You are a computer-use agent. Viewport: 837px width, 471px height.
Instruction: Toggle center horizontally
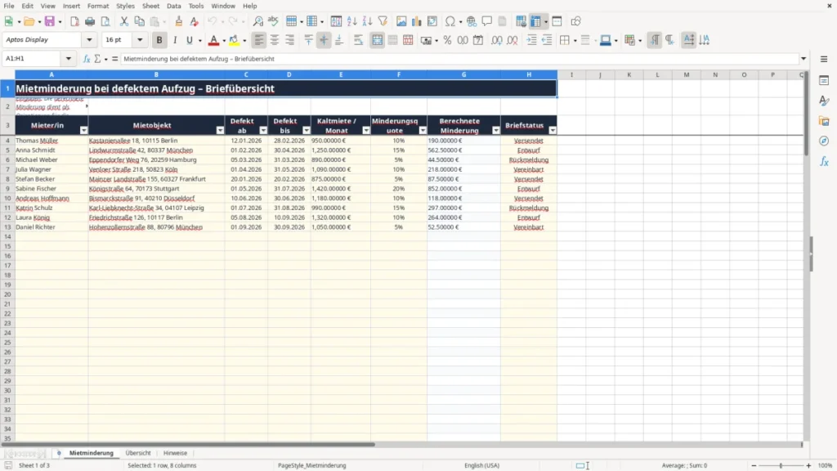[275, 40]
